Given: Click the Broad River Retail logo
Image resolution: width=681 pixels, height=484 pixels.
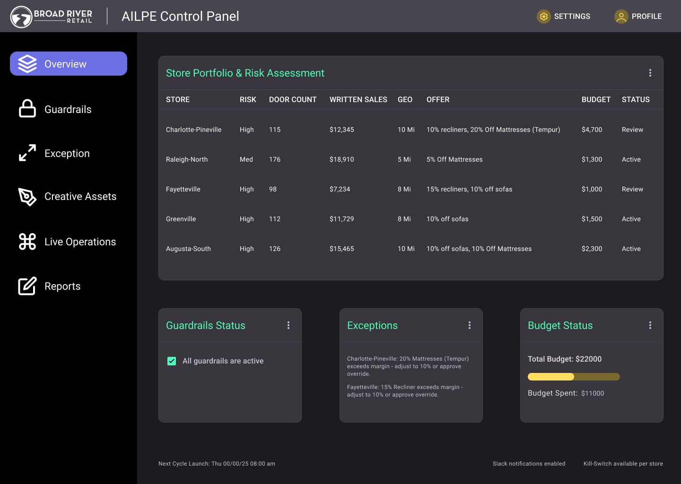Looking at the screenshot, I should tap(51, 17).
